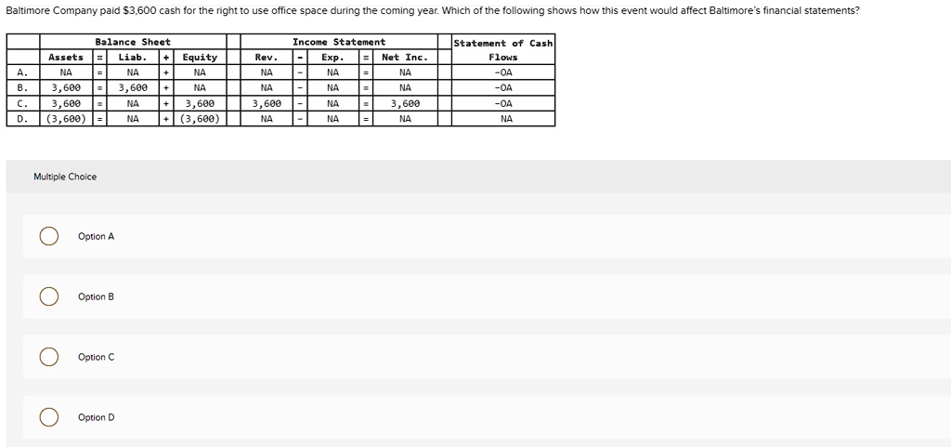The image size is (951, 447).
Task: Click the Baltimore Company question text
Action: point(433,11)
